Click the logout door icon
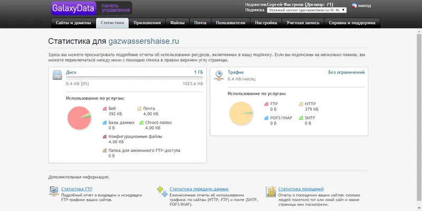Image resolution: width=422 pixels, height=211 pixels. pyautogui.click(x=354, y=5)
